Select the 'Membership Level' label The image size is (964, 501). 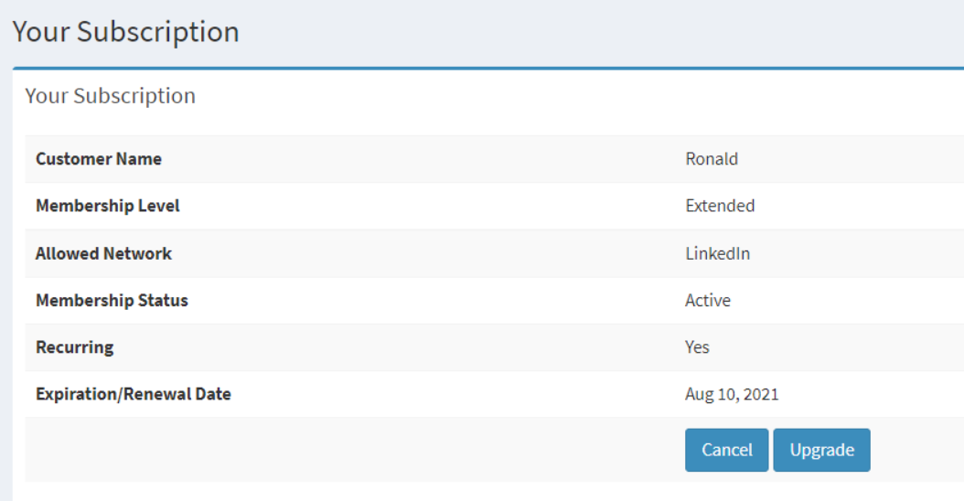point(107,206)
